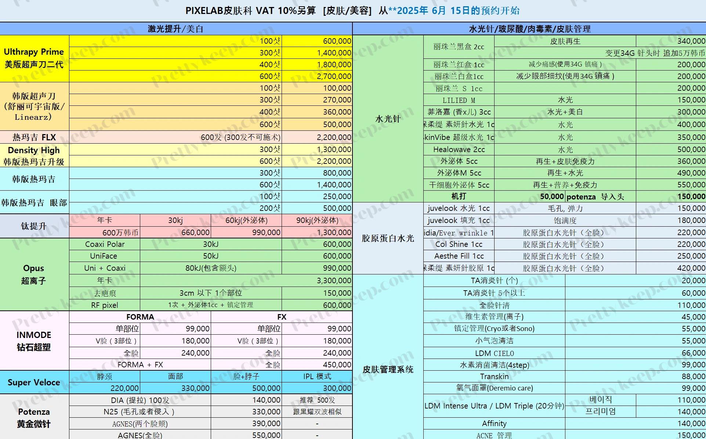Click the RF pixel cell
The width and height of the screenshot is (706, 439).
[105, 305]
